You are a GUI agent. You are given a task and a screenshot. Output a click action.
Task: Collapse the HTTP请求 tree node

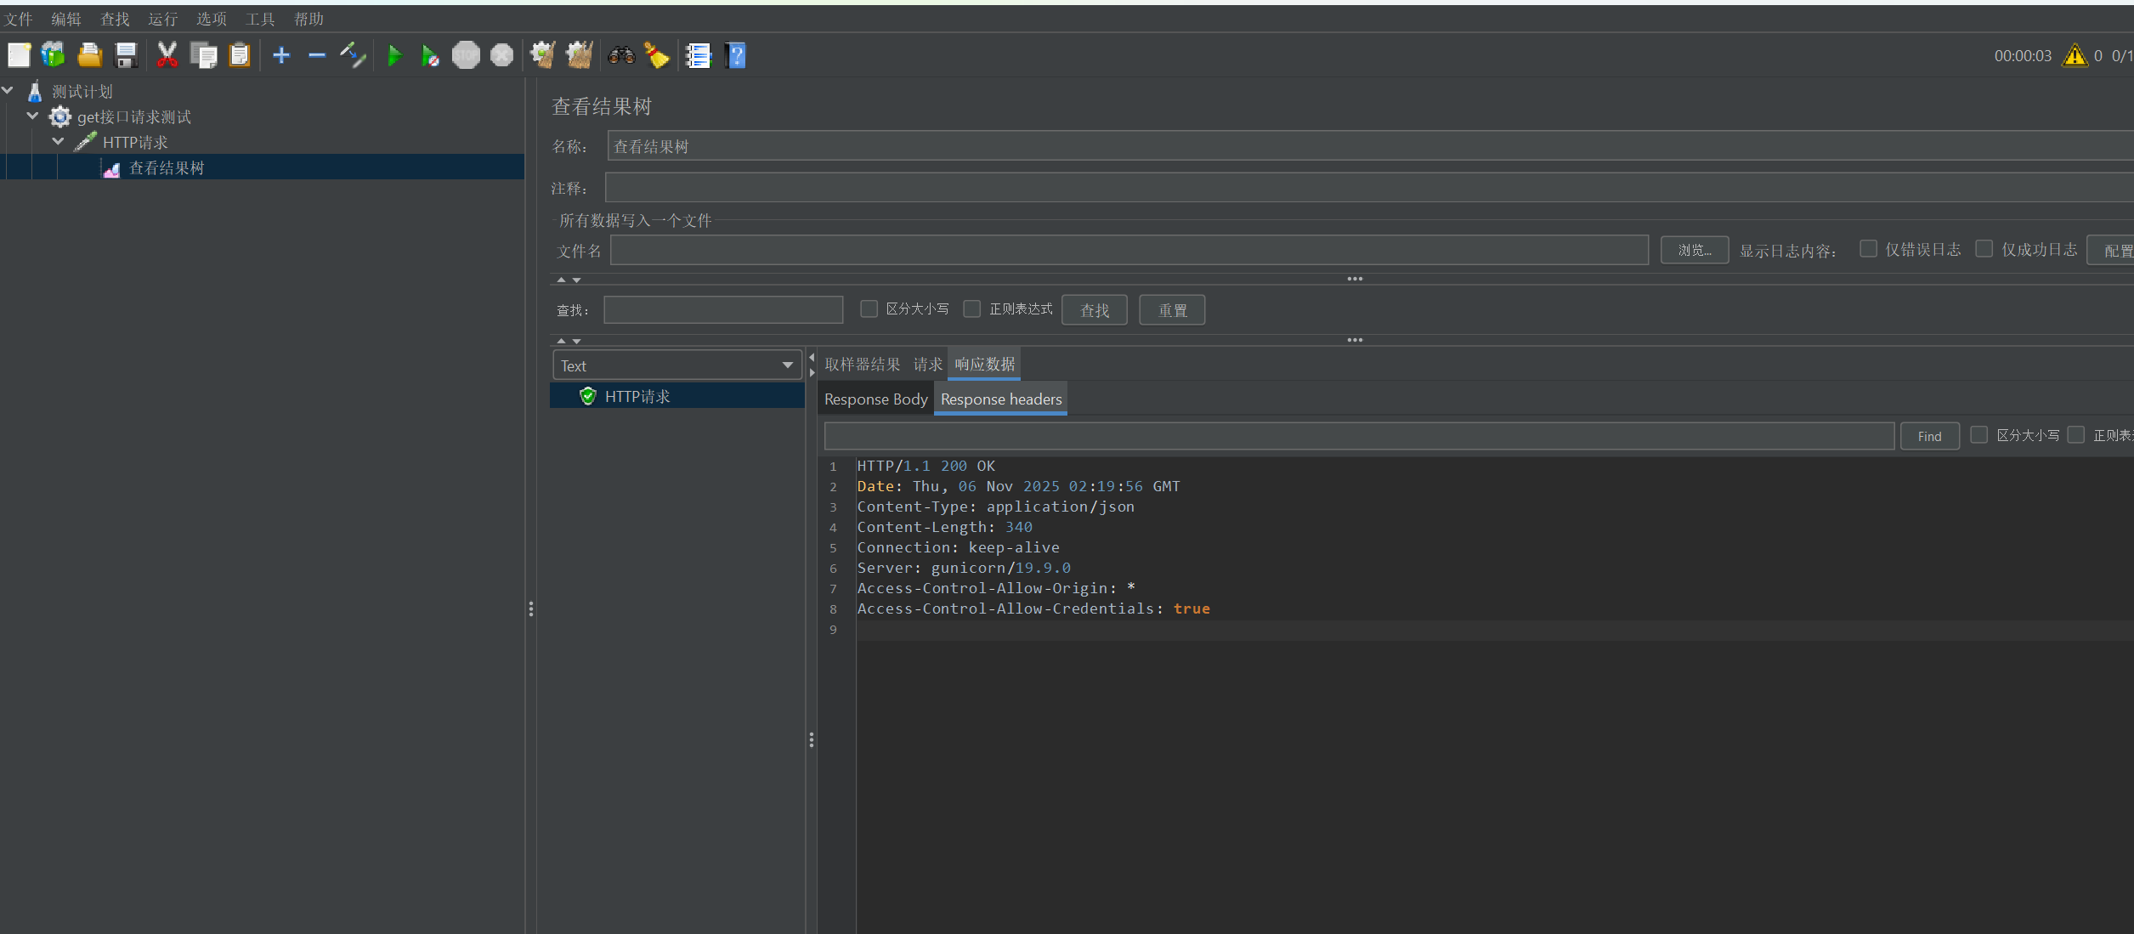[59, 142]
